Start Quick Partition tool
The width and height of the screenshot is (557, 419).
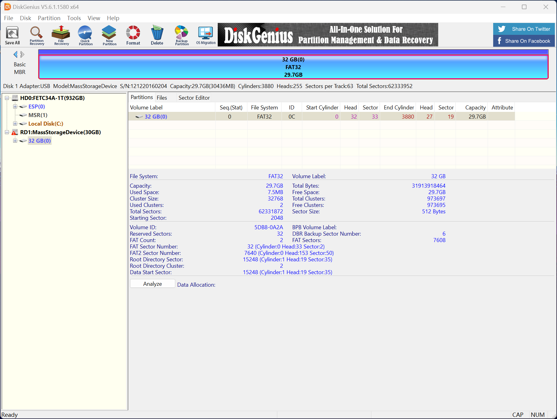85,35
